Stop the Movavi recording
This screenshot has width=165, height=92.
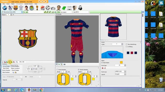coord(45,2)
